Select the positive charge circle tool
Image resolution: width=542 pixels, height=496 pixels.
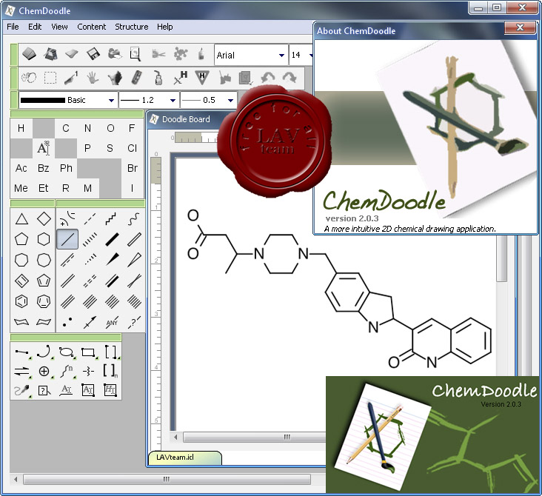(x=44, y=372)
